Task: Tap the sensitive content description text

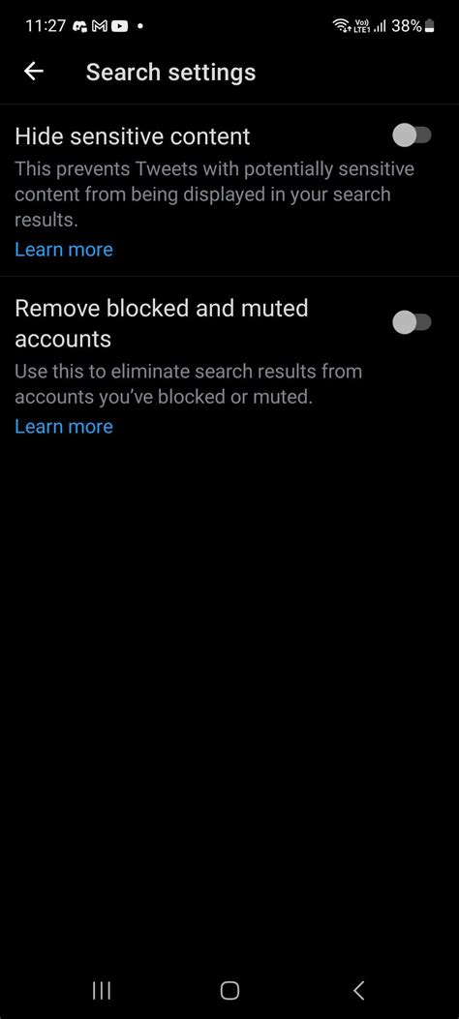Action: [215, 195]
